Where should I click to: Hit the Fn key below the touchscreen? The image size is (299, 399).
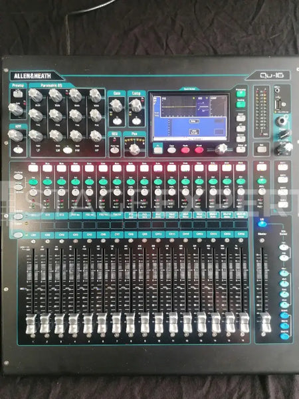(158, 150)
